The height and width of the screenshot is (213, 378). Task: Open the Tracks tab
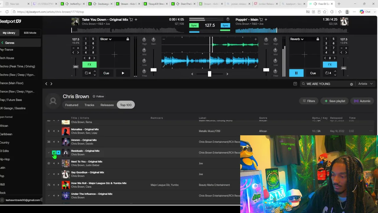89,105
